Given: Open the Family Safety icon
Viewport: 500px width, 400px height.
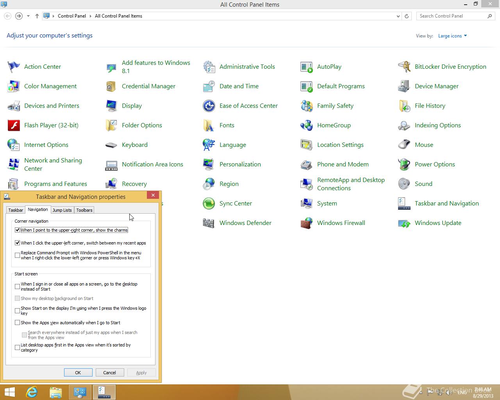Looking at the screenshot, I should pyautogui.click(x=307, y=106).
